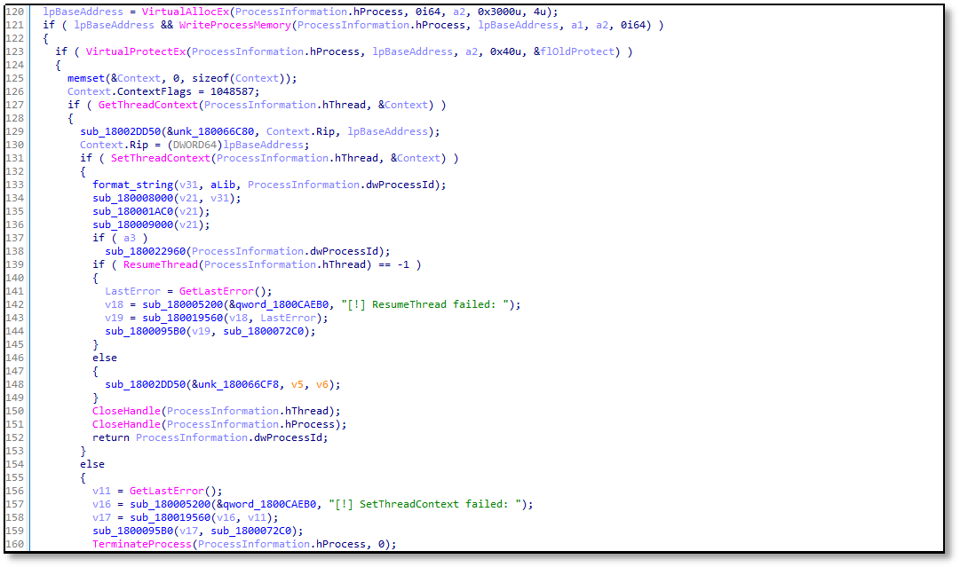The width and height of the screenshot is (960, 567).
Task: Click CloseHandle for hProcess on line 151
Action: click(127, 424)
